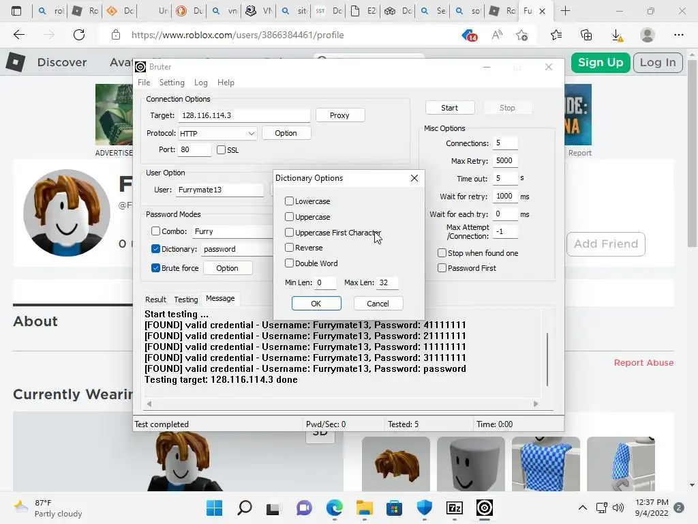This screenshot has width=698, height=524.
Task: Select the Message tab
Action: click(x=220, y=299)
